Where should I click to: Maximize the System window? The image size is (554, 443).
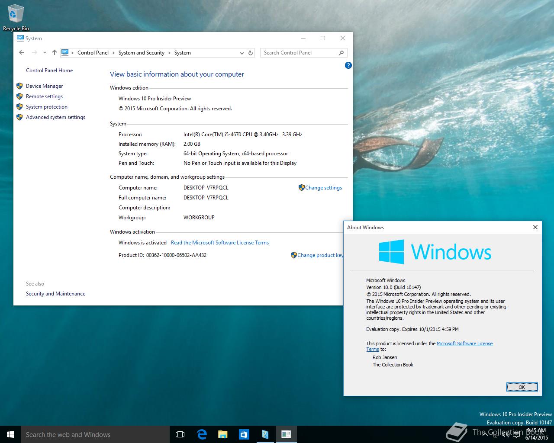(323, 38)
